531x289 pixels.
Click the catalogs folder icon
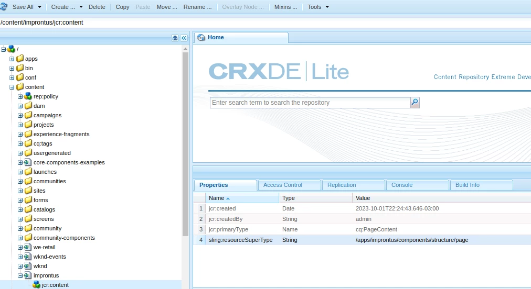(x=28, y=209)
